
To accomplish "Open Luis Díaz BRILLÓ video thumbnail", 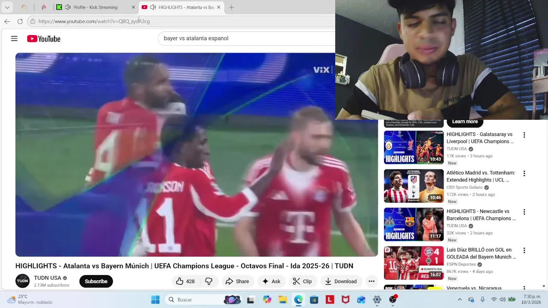I will [x=414, y=263].
